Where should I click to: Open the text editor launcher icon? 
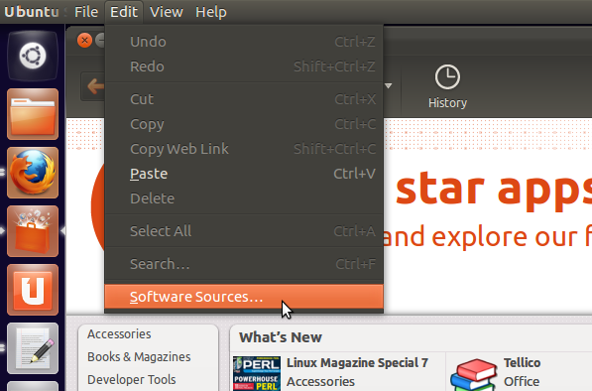[33, 348]
